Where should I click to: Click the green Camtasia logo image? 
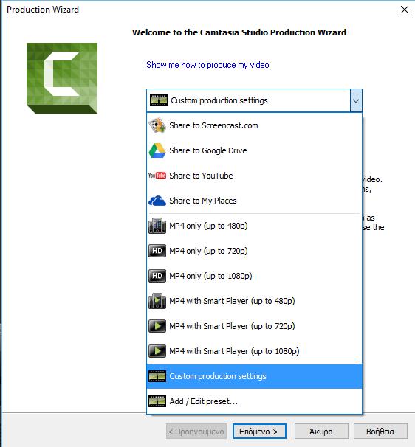62,78
